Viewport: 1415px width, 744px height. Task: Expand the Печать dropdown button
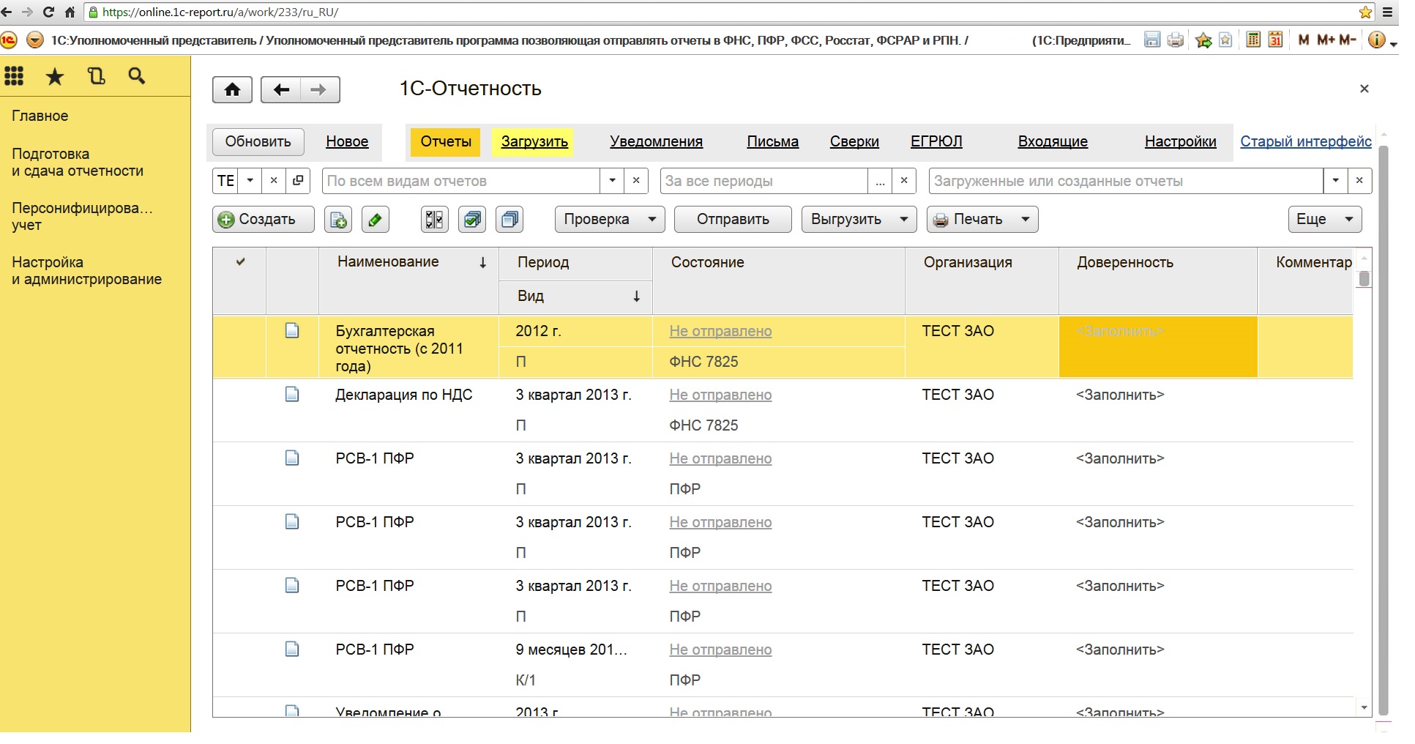1026,219
